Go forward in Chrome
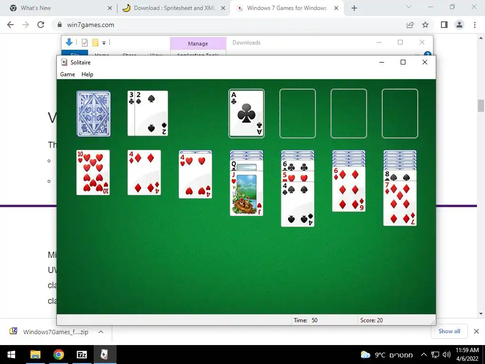 click(x=26, y=25)
